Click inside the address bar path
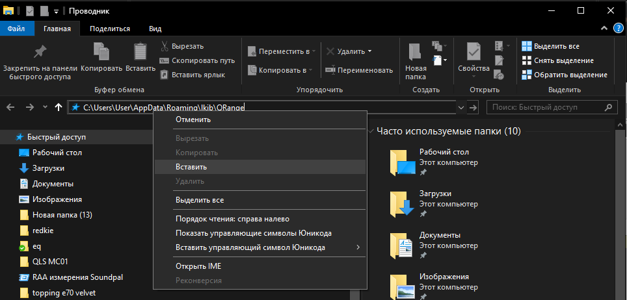The height and width of the screenshot is (300, 627). pyautogui.click(x=163, y=107)
